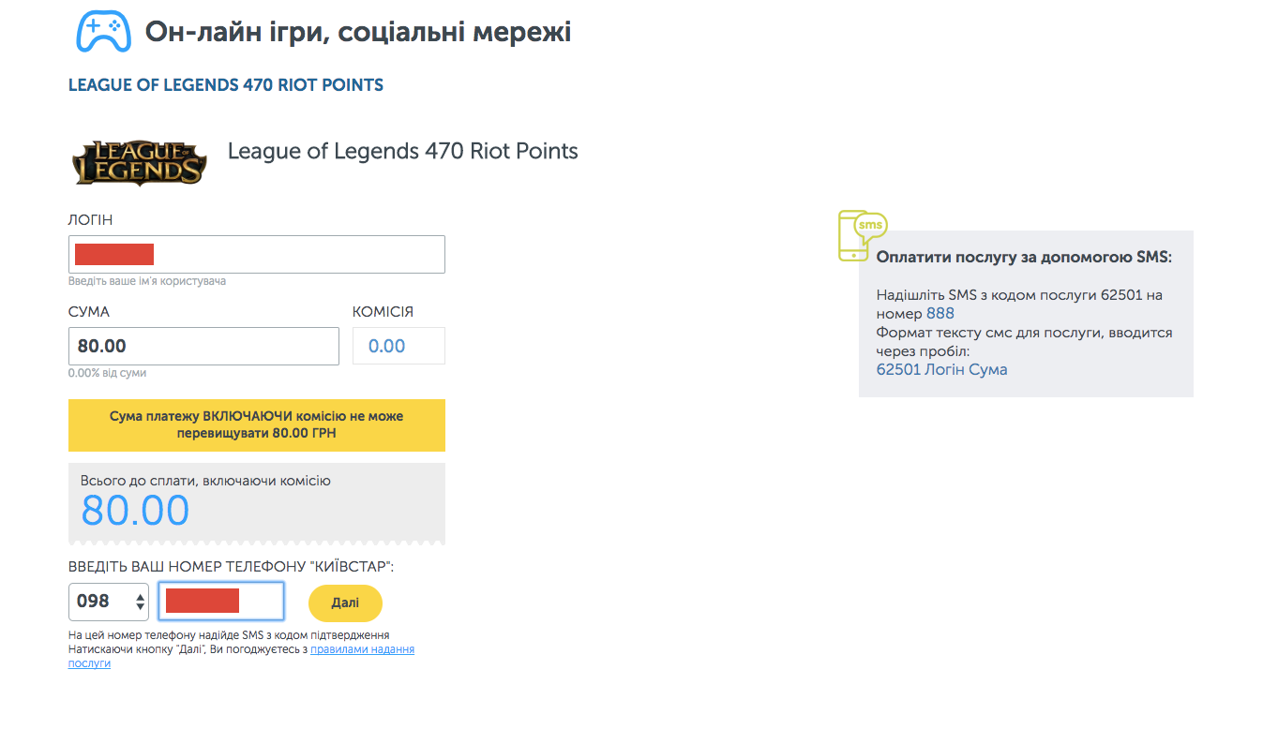Image resolution: width=1263 pixels, height=729 pixels.
Task: Click the 62501 Логін Сума format text
Action: click(942, 369)
